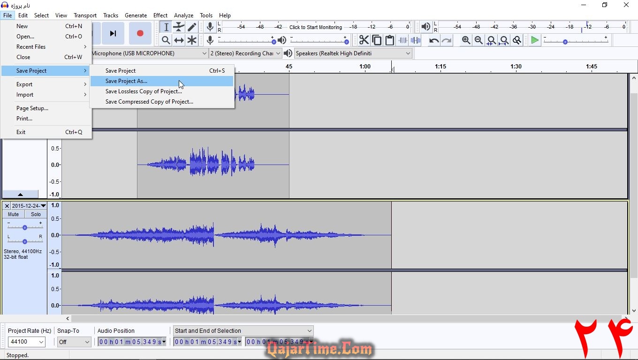
Task: Select the Draw pencil tool
Action: (x=192, y=27)
